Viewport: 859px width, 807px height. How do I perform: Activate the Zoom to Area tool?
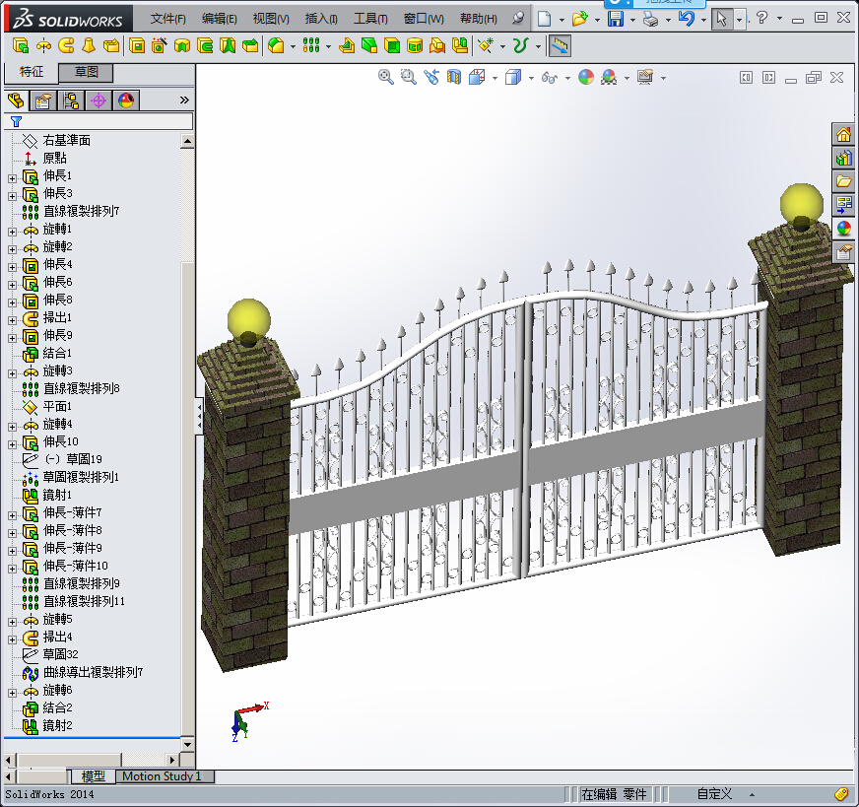point(407,77)
